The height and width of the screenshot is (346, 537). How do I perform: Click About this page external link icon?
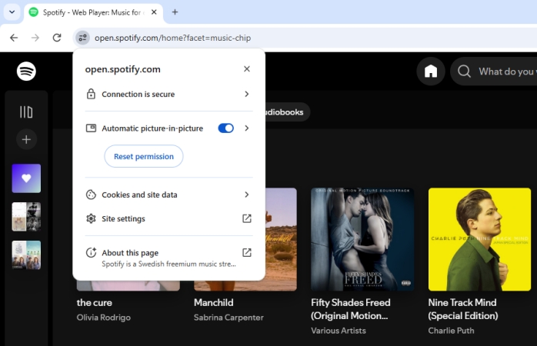pos(247,252)
